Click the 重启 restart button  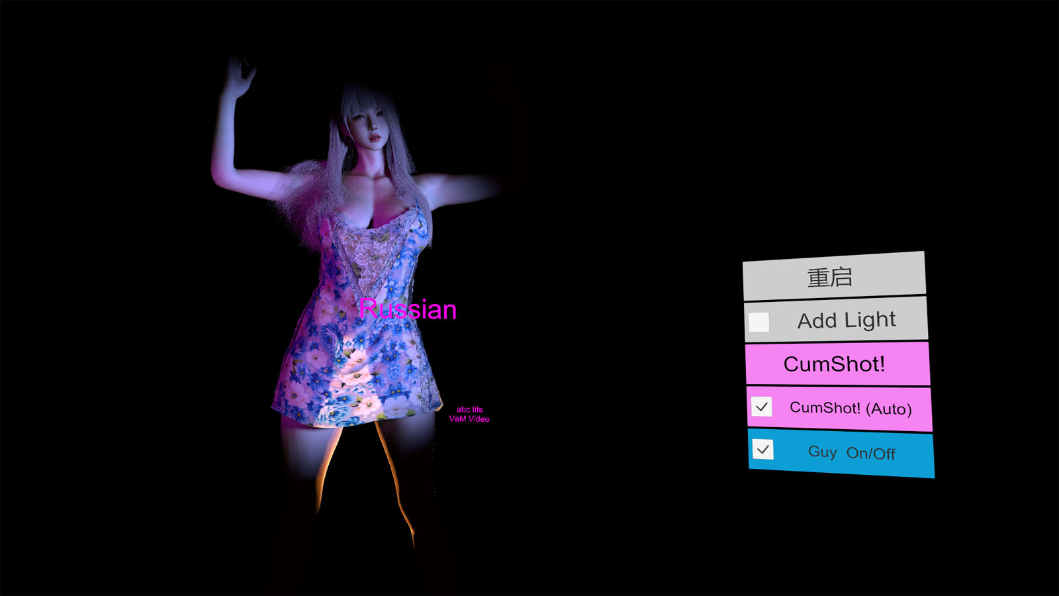[833, 276]
